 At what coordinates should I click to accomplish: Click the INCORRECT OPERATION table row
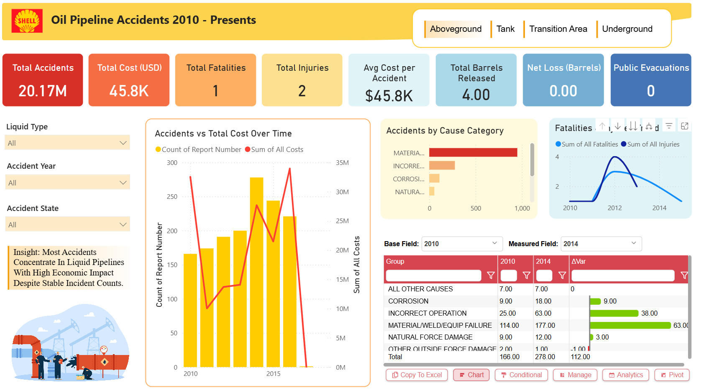point(536,313)
